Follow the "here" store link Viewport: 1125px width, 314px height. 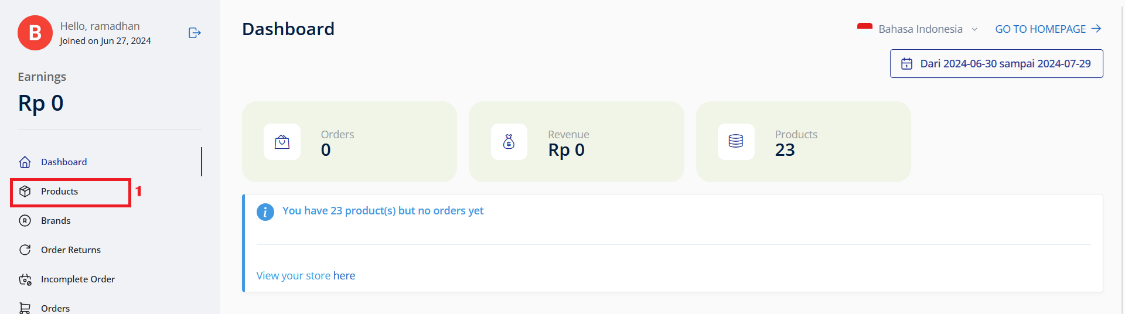click(x=344, y=276)
